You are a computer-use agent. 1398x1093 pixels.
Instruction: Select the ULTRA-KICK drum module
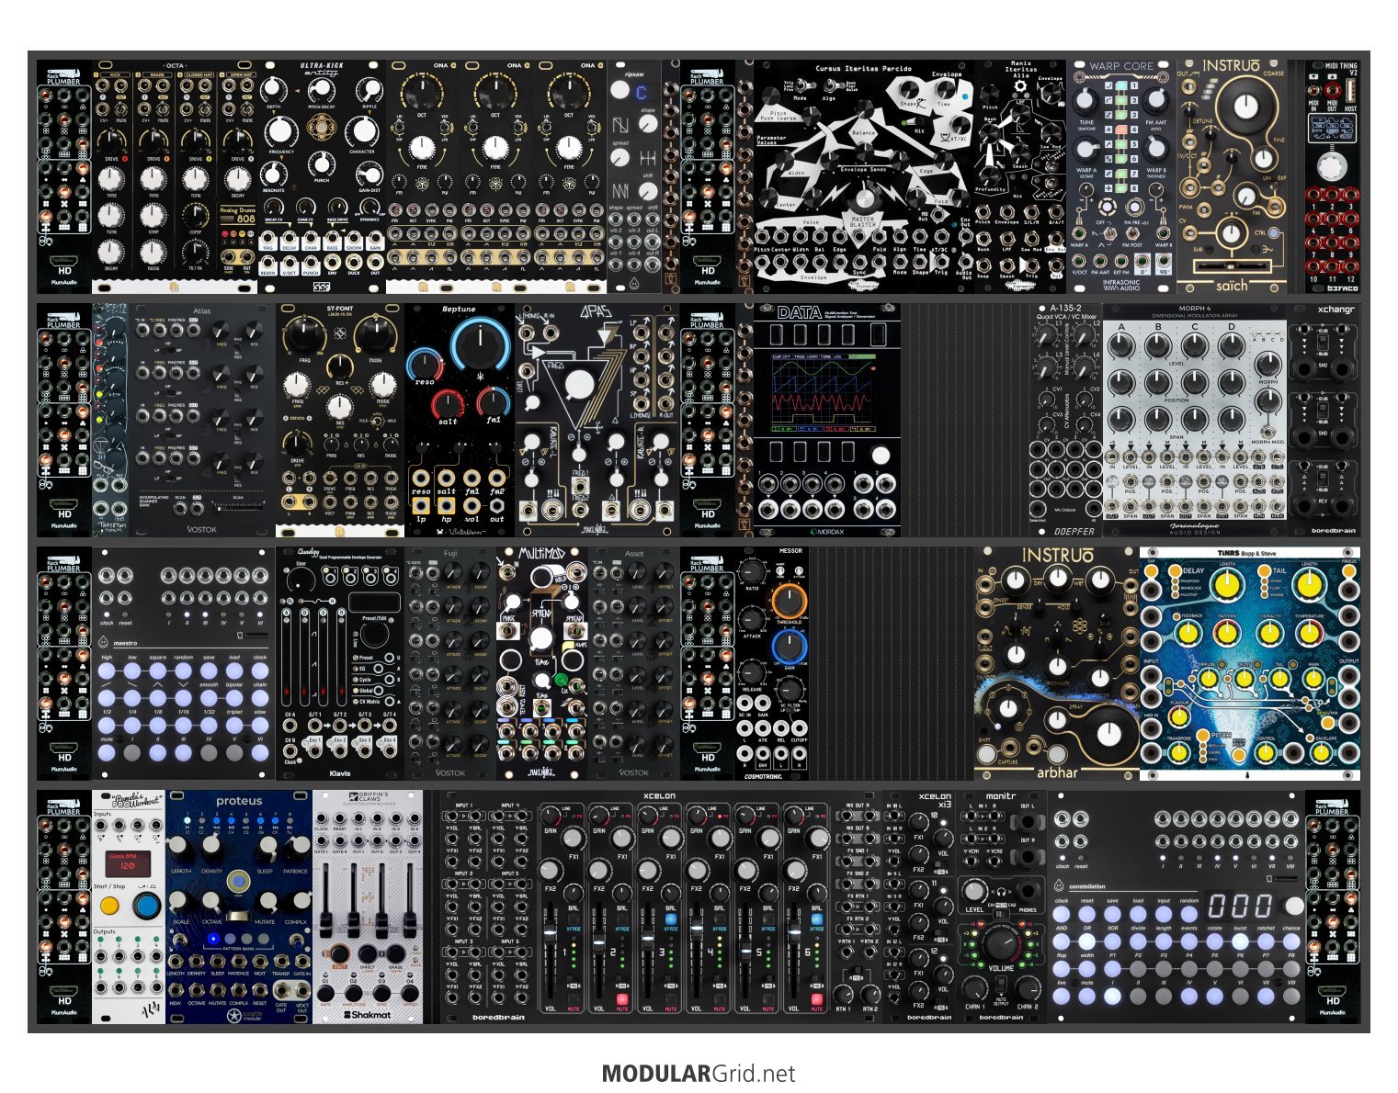pyautogui.click(x=322, y=176)
